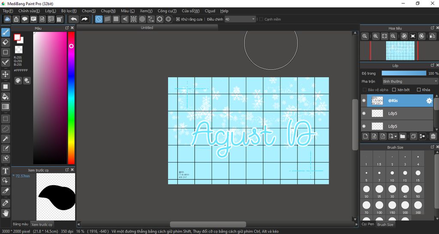The width and height of the screenshot is (439, 234).
Task: Open Điều chỉnh correction value dropdown
Action: tap(240, 19)
